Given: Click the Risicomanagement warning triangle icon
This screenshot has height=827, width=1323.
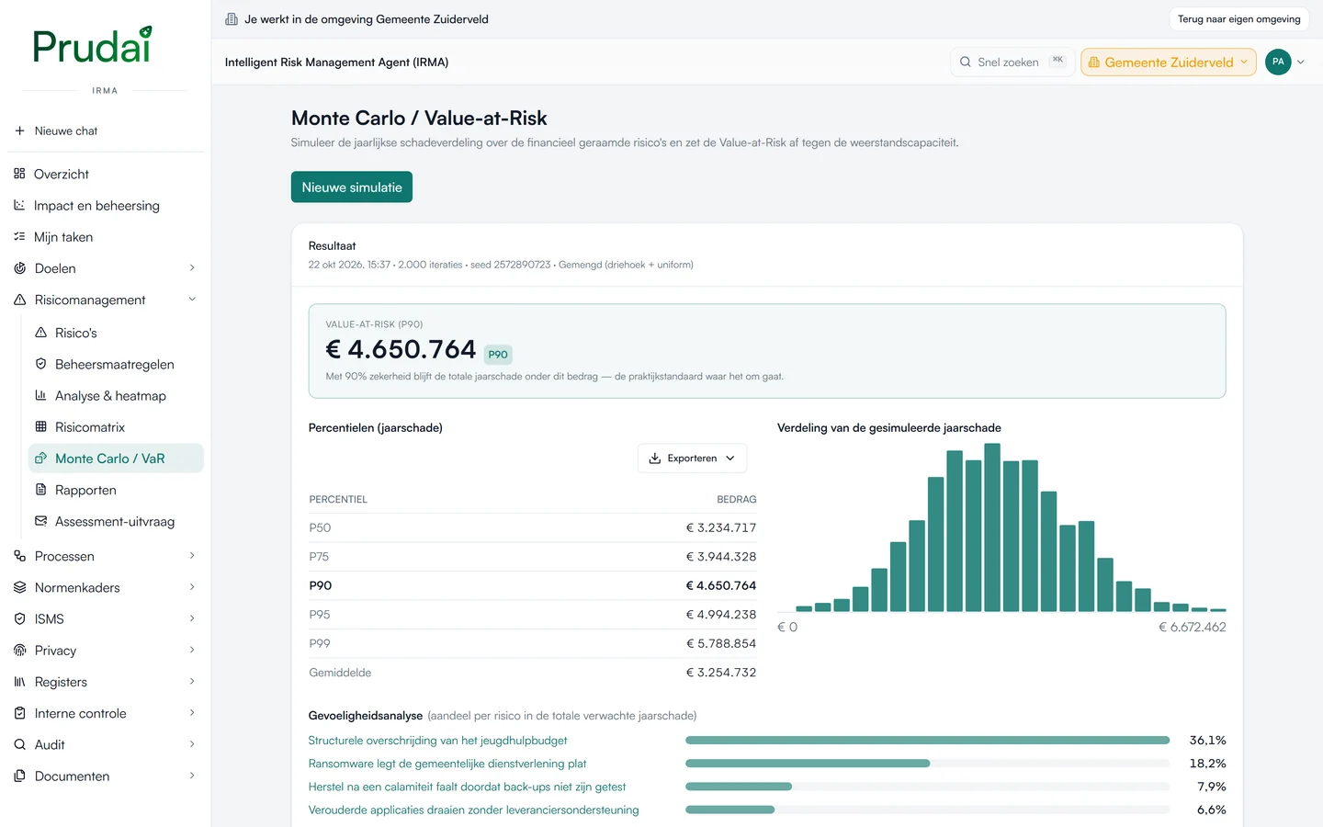Looking at the screenshot, I should pos(19,300).
